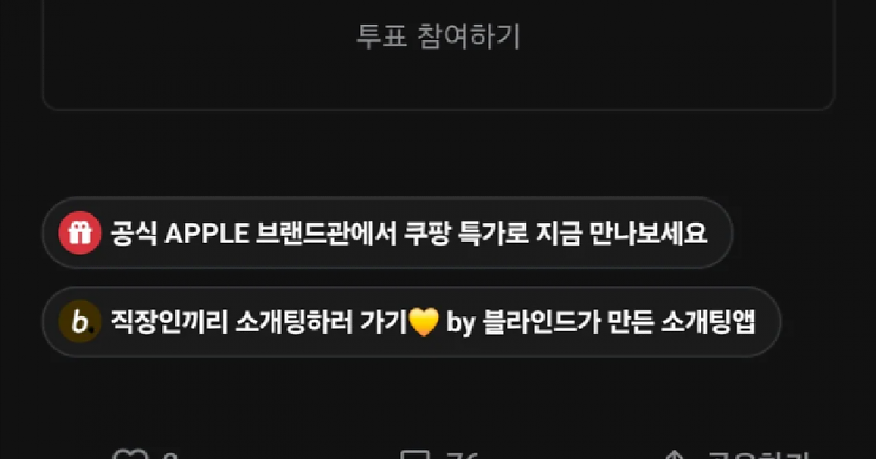The image size is (876, 459).
Task: Click the bottom border of the poll card
Action: [438, 109]
